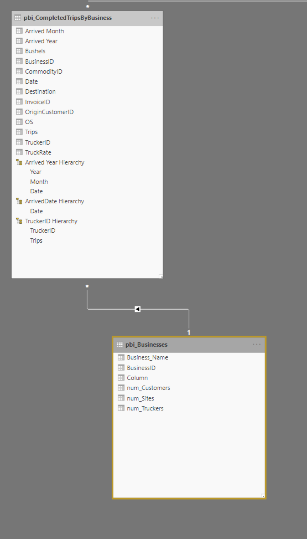Image resolution: width=307 pixels, height=539 pixels.
Task: Click column icon beside OriginCustomerID
Action: click(19, 112)
